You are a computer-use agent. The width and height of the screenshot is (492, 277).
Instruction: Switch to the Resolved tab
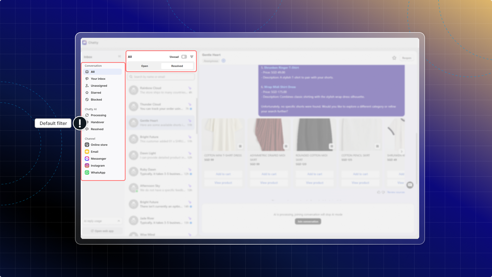pos(177,66)
